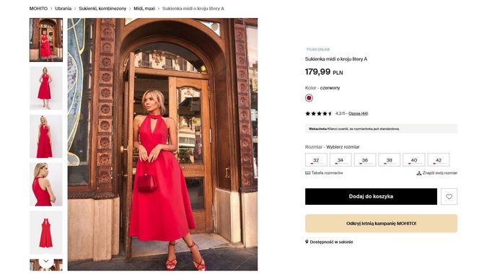
Task: Click the Dodaj do koszyka button
Action: tap(371, 196)
